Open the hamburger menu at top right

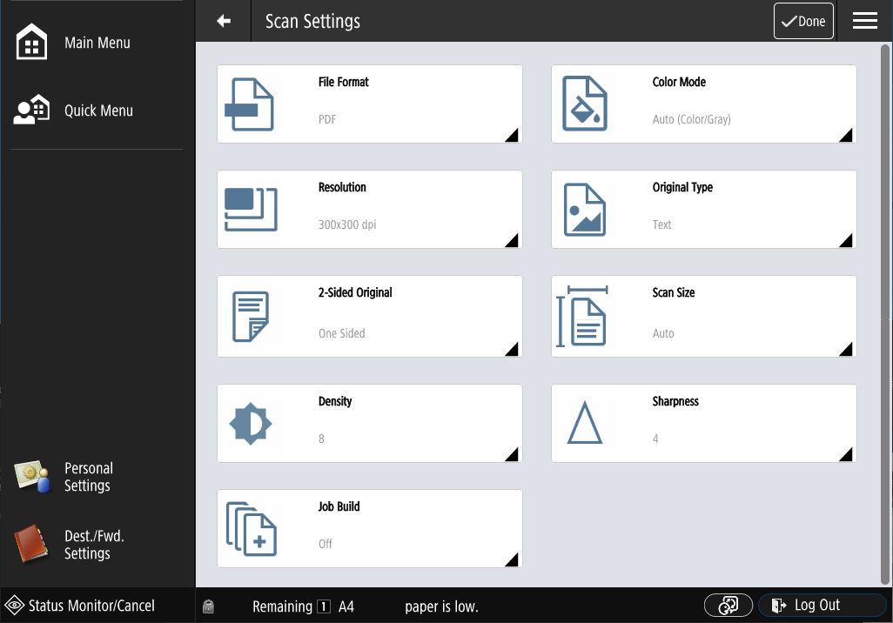(x=864, y=21)
